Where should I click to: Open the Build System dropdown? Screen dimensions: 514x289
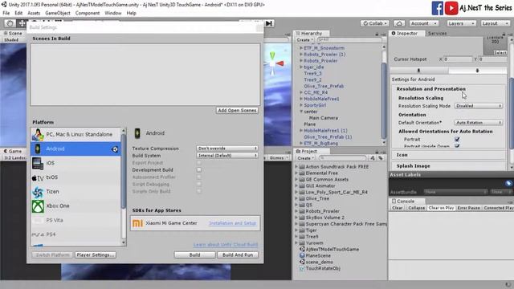click(x=227, y=156)
